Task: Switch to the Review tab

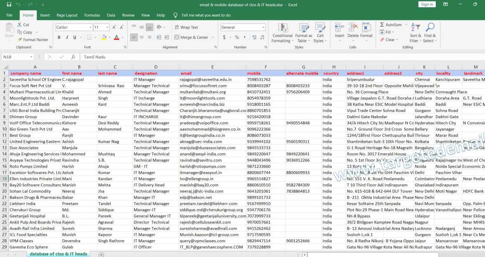Action: coord(128,15)
